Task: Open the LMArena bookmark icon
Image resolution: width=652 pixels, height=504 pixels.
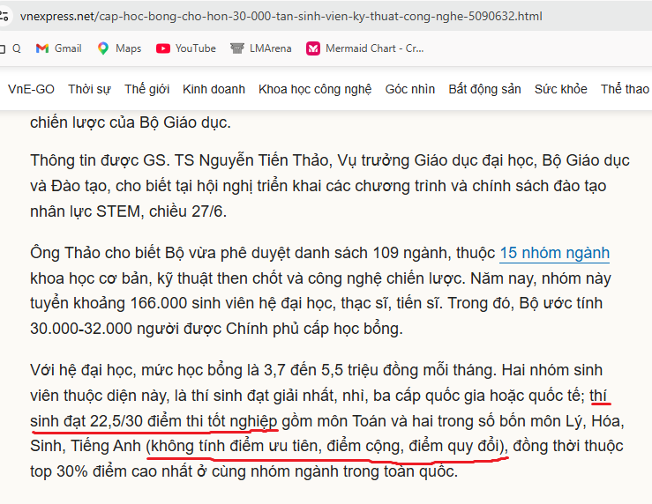Action: click(x=237, y=48)
